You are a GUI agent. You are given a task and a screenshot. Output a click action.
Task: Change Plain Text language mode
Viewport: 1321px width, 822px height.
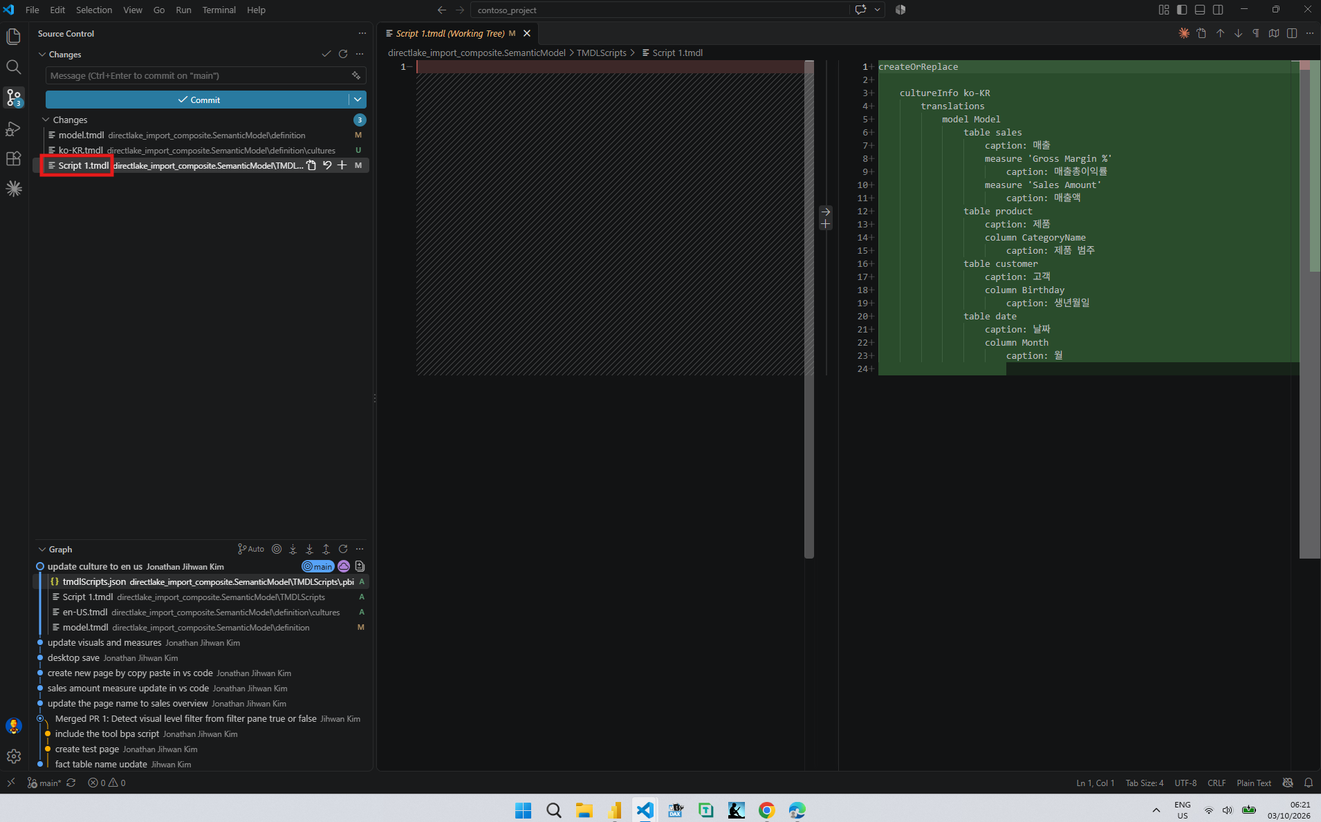tap(1254, 783)
